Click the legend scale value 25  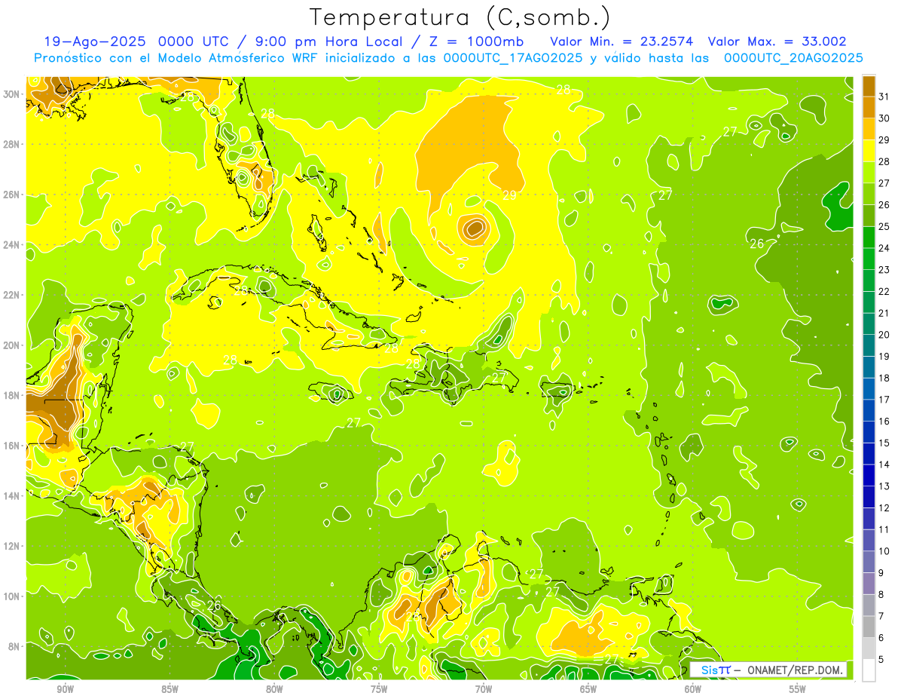(x=884, y=227)
